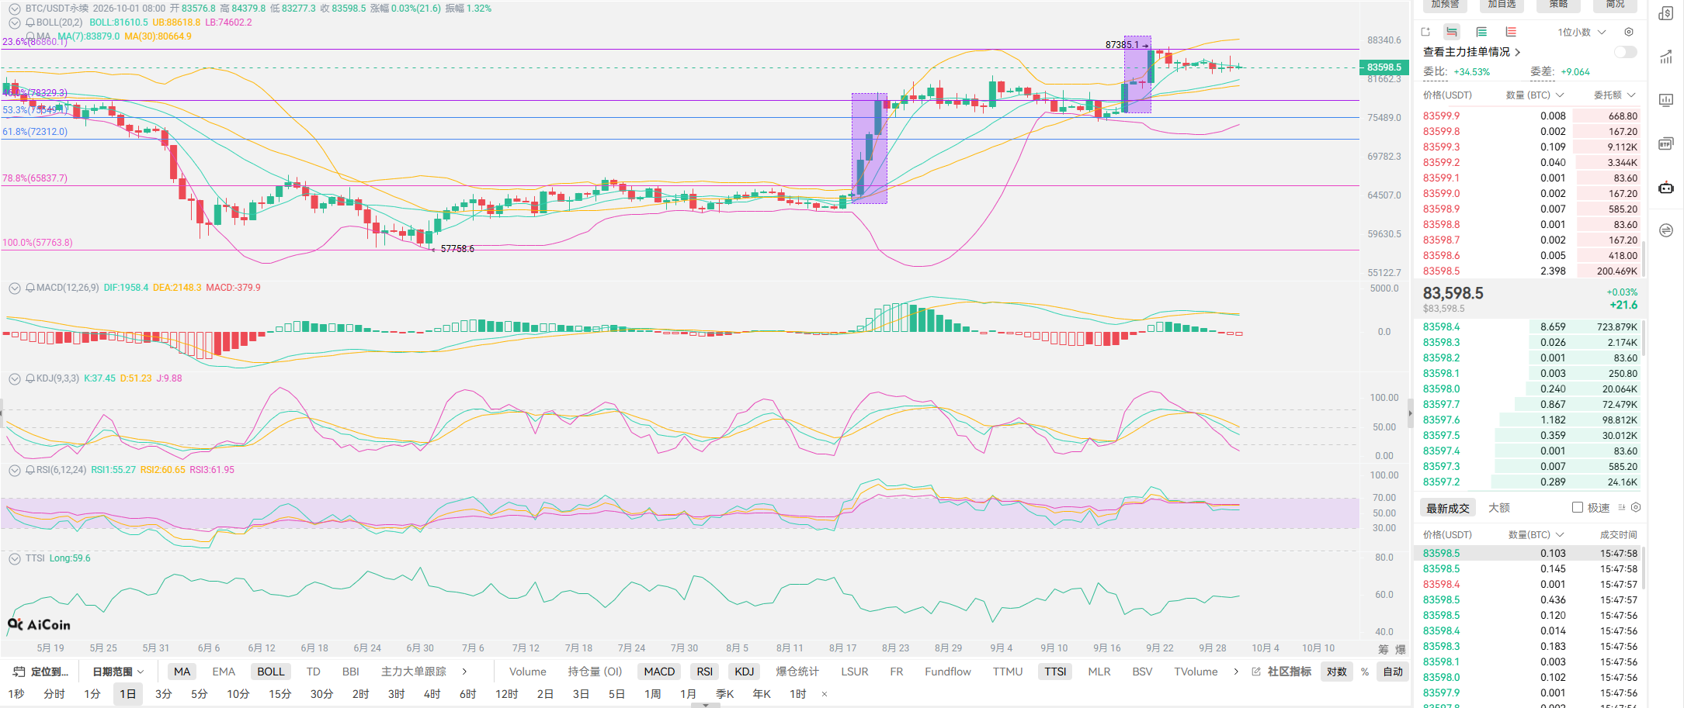The width and height of the screenshot is (1684, 708).
Task: Switch to the 大额 trades tab
Action: tap(1499, 508)
